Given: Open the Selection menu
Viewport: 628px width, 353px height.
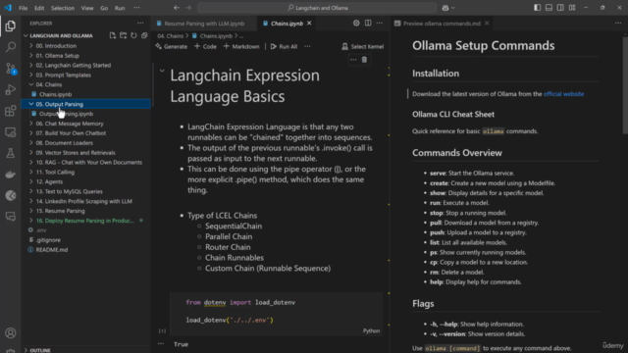Looking at the screenshot, I should (x=63, y=8).
